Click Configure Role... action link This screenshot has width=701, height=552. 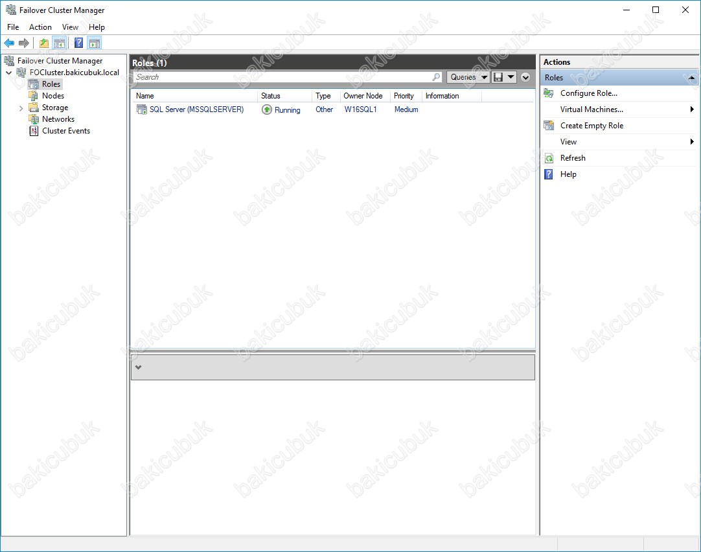[589, 93]
